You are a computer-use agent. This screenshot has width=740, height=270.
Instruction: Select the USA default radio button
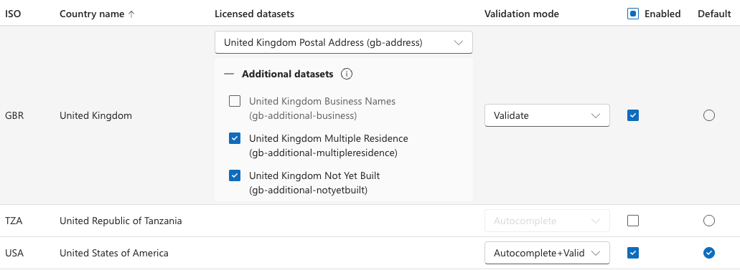(x=709, y=253)
